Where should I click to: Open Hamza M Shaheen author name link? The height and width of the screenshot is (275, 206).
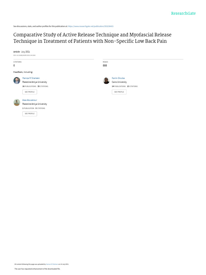click(31, 78)
